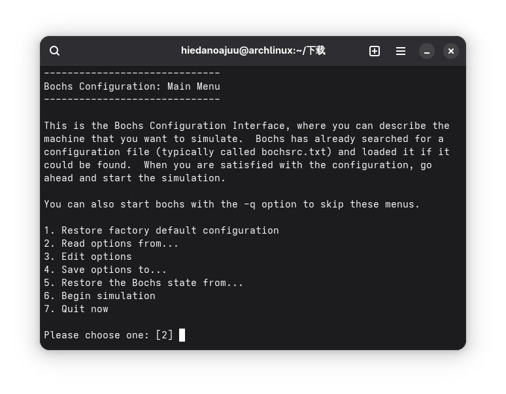This screenshot has height=394, width=506.
Task: Click line '7. Quit now'
Action: [x=76, y=309]
